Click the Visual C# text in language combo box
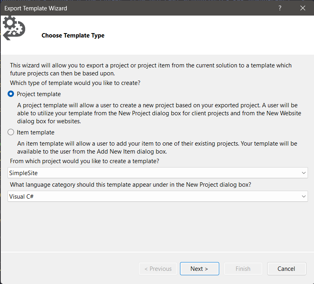The width and height of the screenshot is (314, 284). (21, 196)
